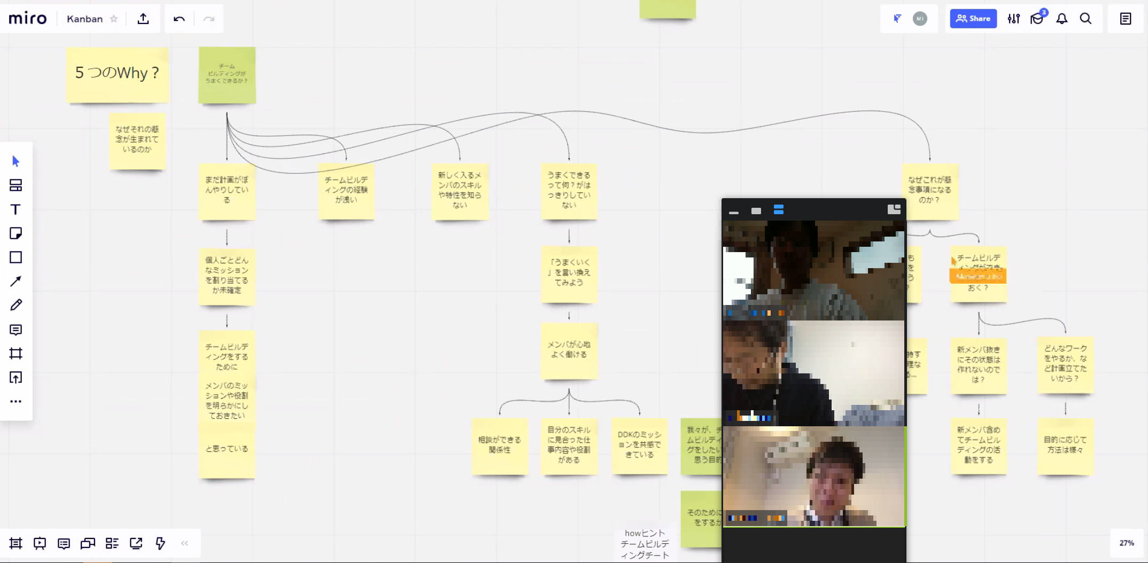Open board Settings sliders icon
Screen dimensions: 1148x563
pyautogui.click(x=1013, y=19)
